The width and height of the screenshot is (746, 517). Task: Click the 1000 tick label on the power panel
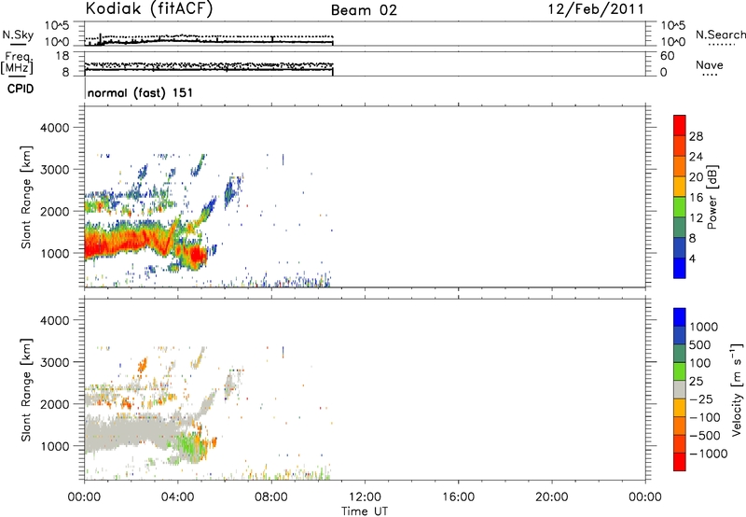(x=55, y=253)
